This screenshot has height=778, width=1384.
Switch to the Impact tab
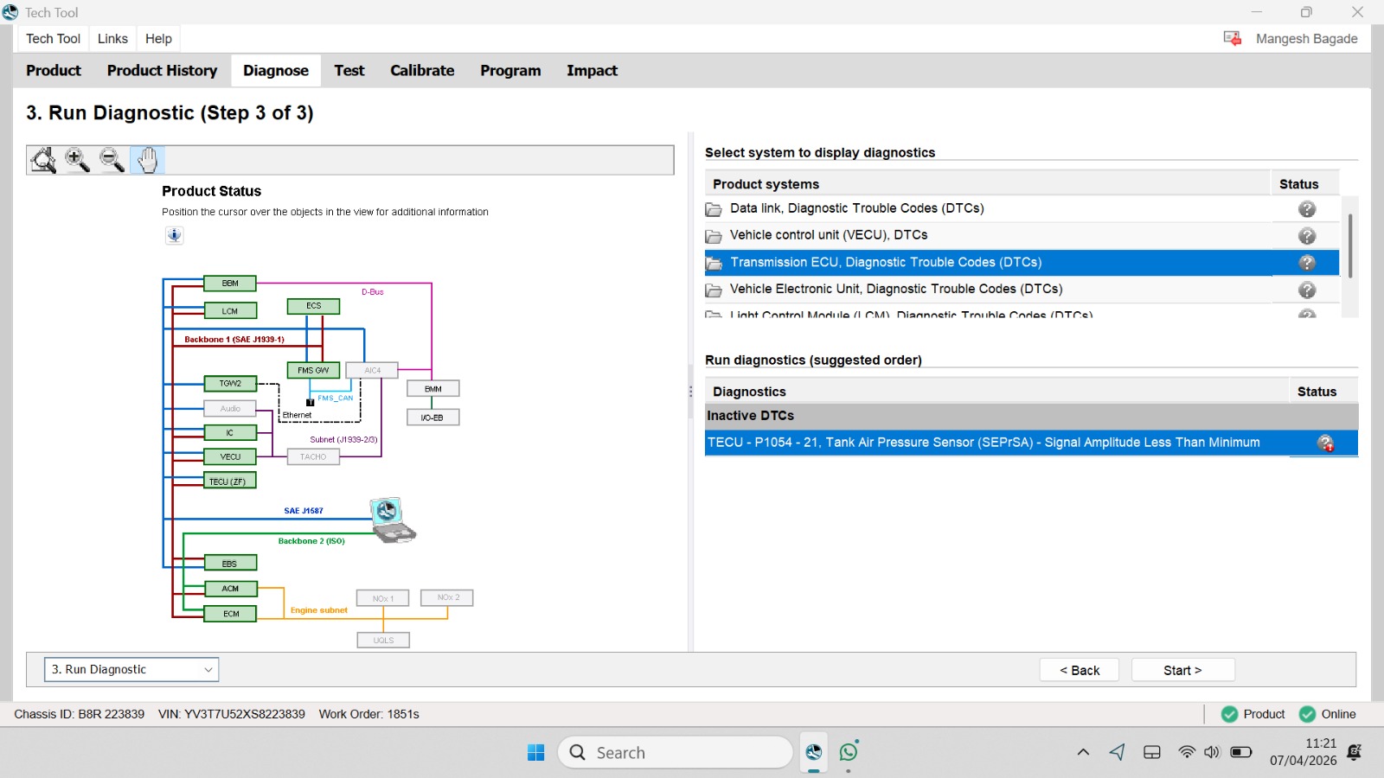click(592, 71)
